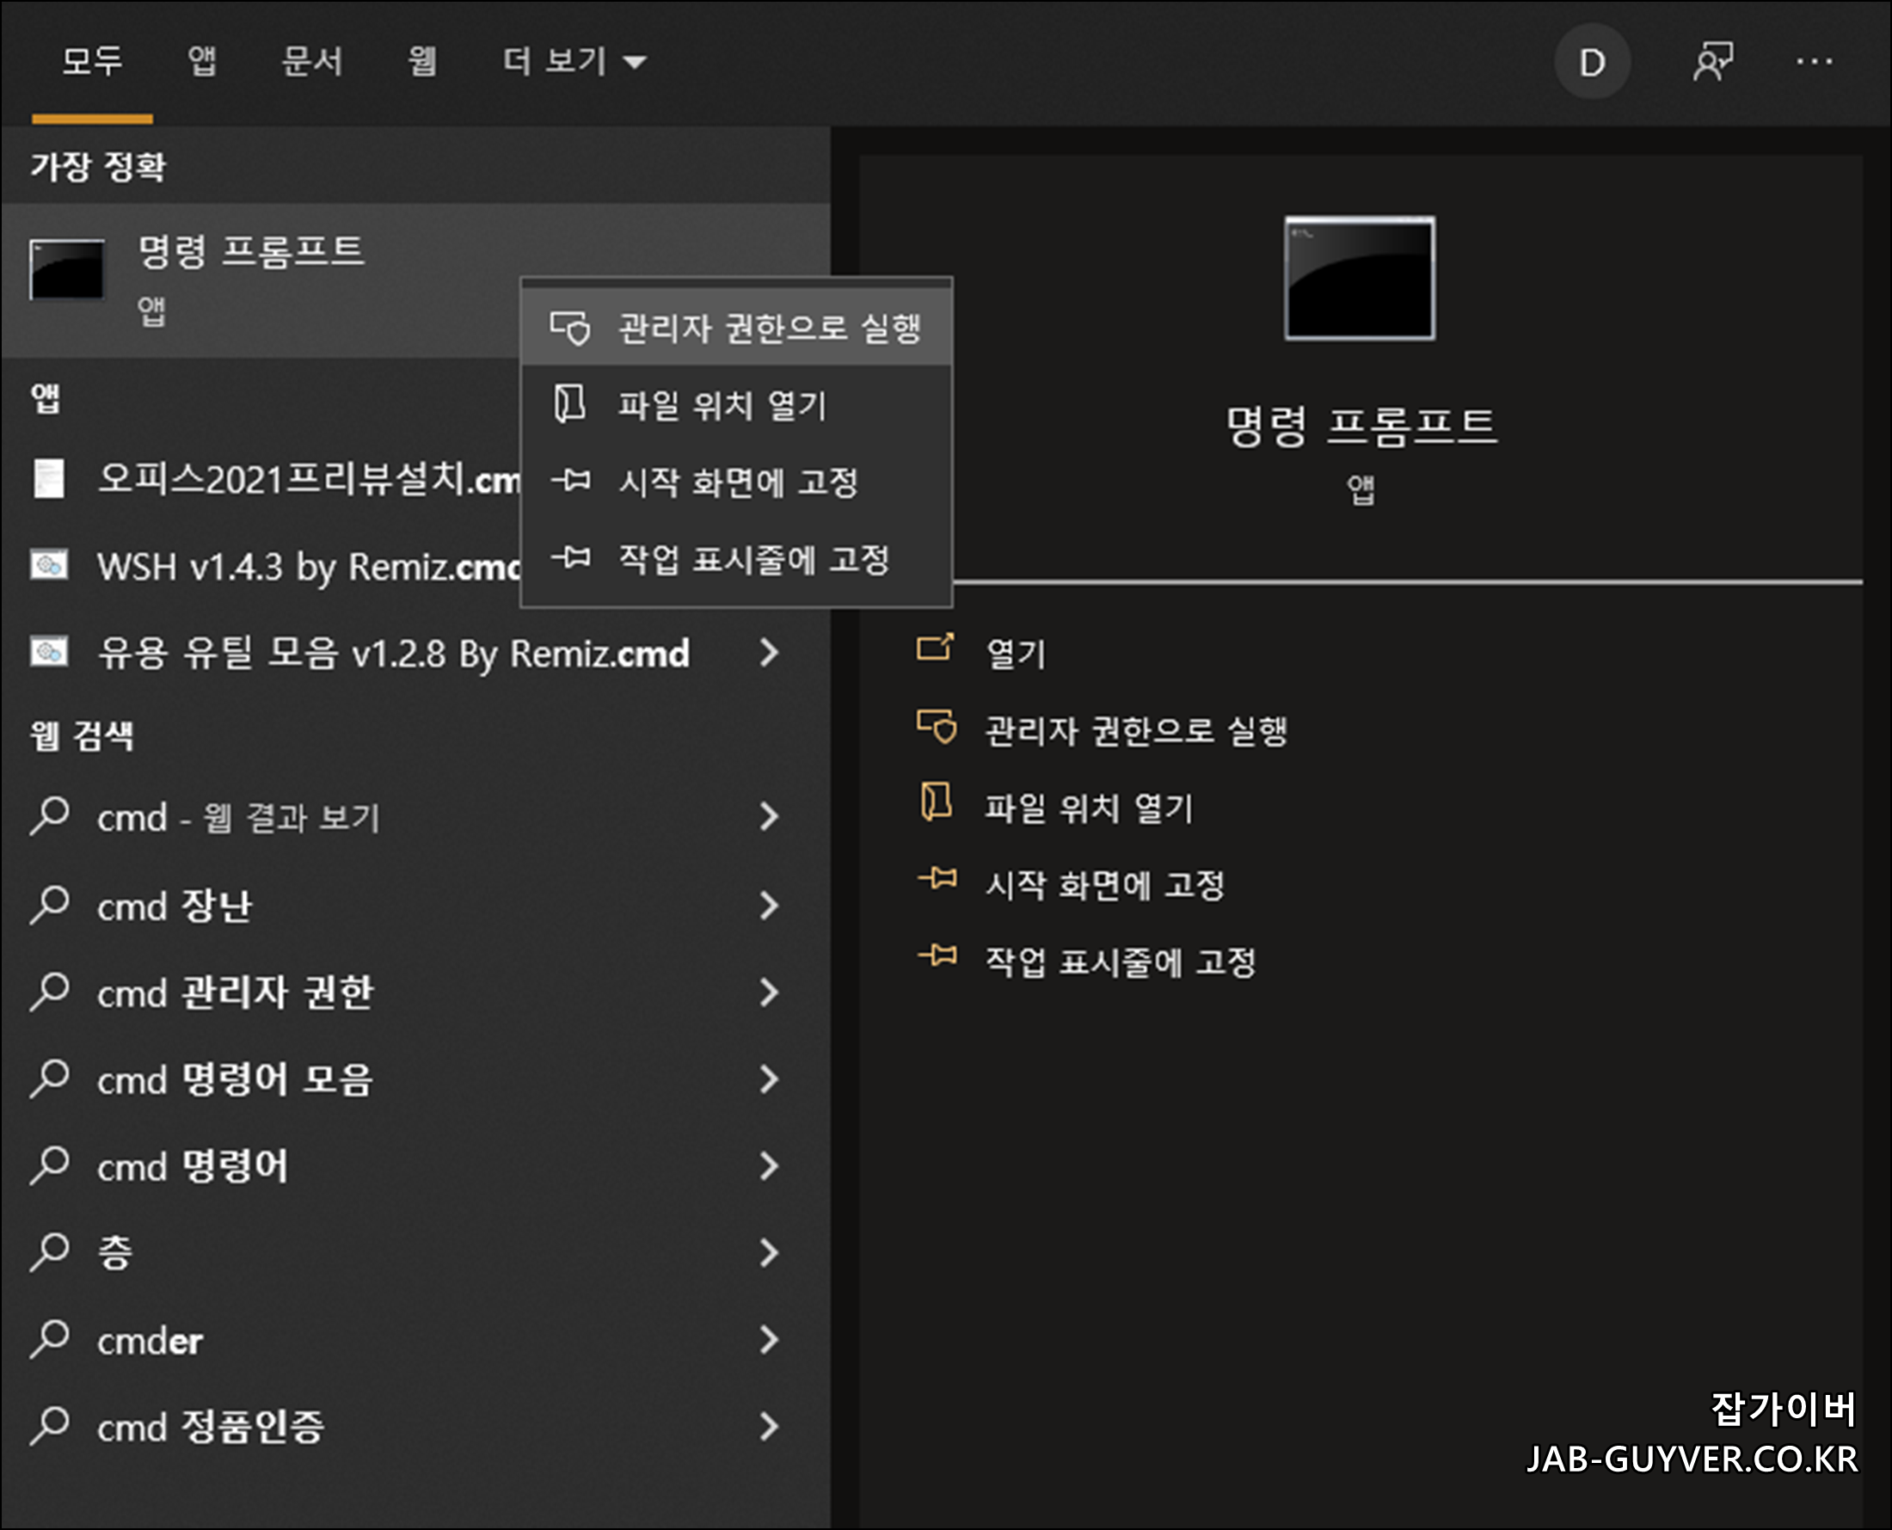Viewport: 1892px width, 1530px height.
Task: Expand the chevron next to cmd 장난
Action: pyautogui.click(x=769, y=906)
